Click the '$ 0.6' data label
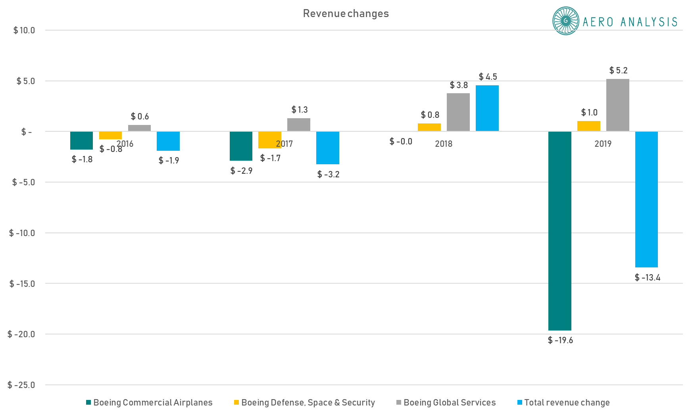The width and height of the screenshot is (692, 415). [140, 117]
